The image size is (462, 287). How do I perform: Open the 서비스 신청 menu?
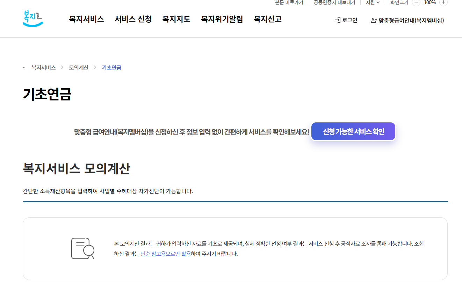click(x=133, y=19)
